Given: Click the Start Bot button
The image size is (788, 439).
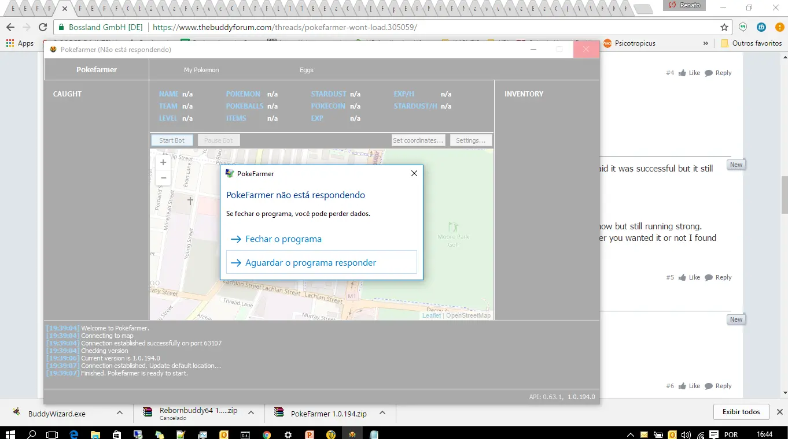Looking at the screenshot, I should click(172, 140).
